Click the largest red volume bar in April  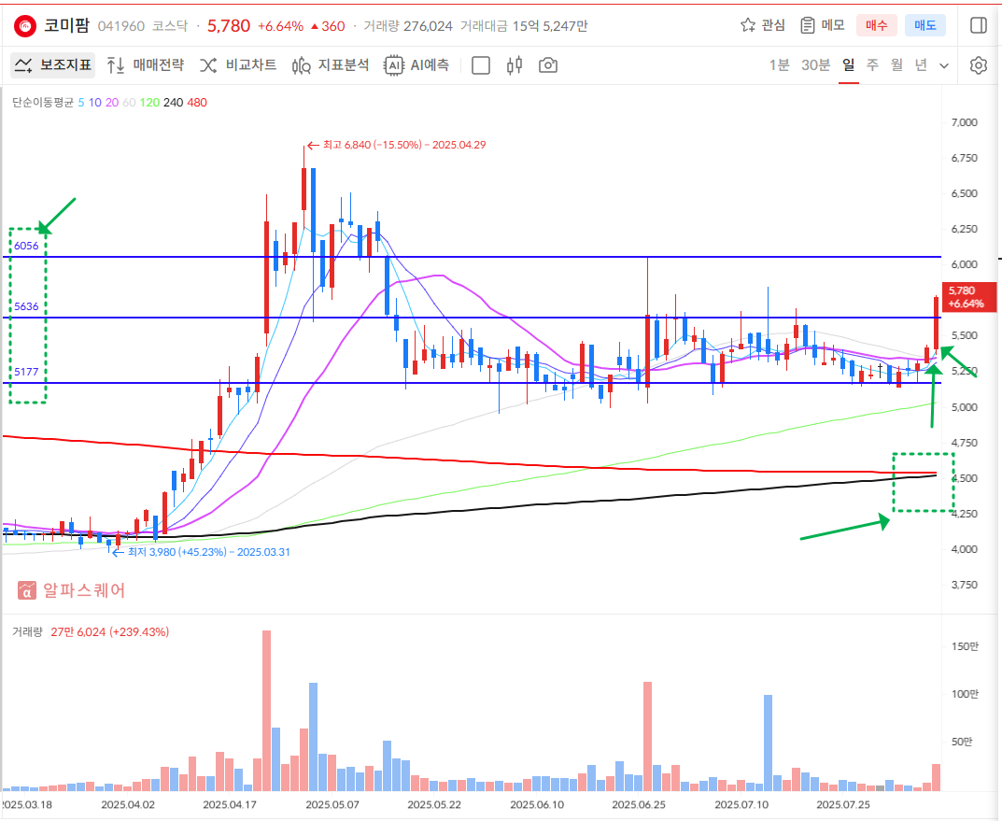pos(266,711)
